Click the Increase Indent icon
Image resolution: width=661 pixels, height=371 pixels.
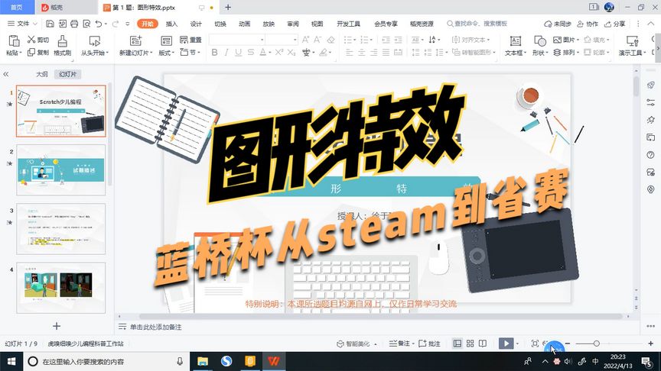tap(398, 40)
